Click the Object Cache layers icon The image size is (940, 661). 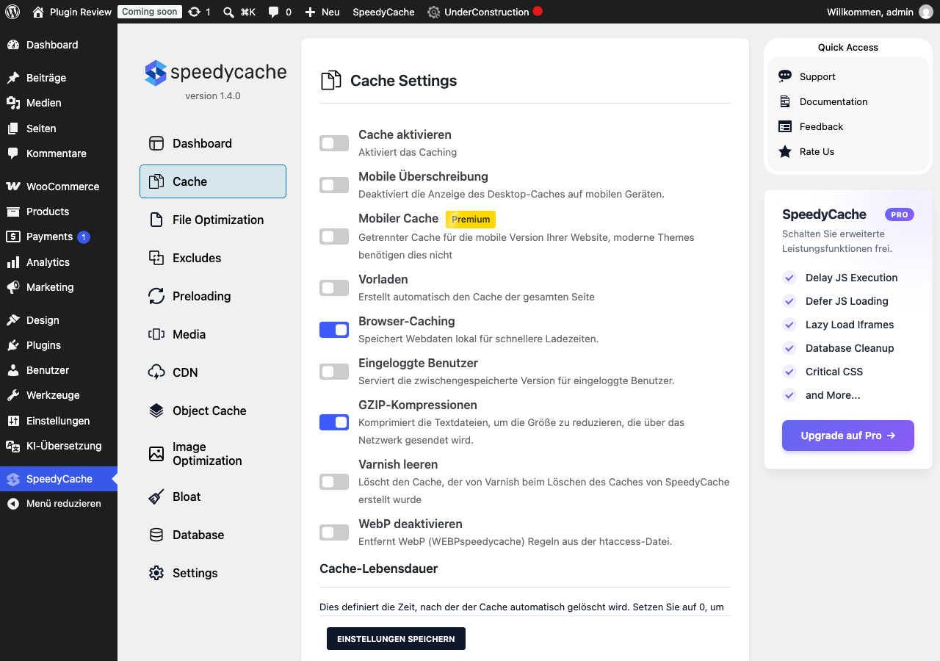click(156, 411)
